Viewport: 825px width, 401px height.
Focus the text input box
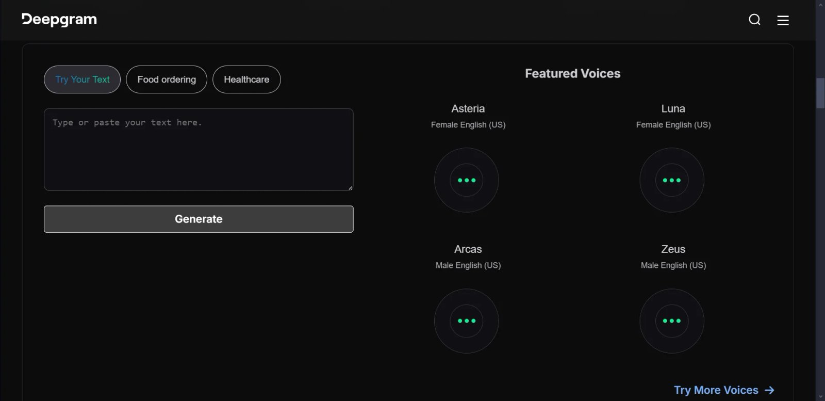(199, 150)
